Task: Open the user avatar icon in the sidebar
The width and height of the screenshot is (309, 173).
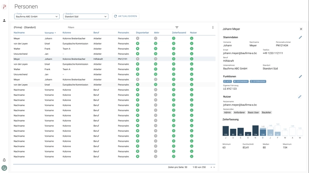Action: click(x=4, y=168)
